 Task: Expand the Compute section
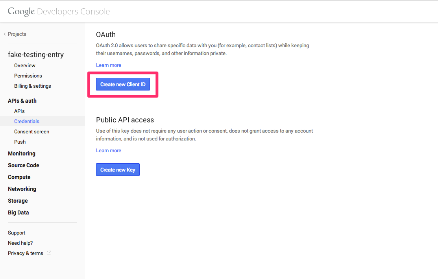(x=19, y=177)
